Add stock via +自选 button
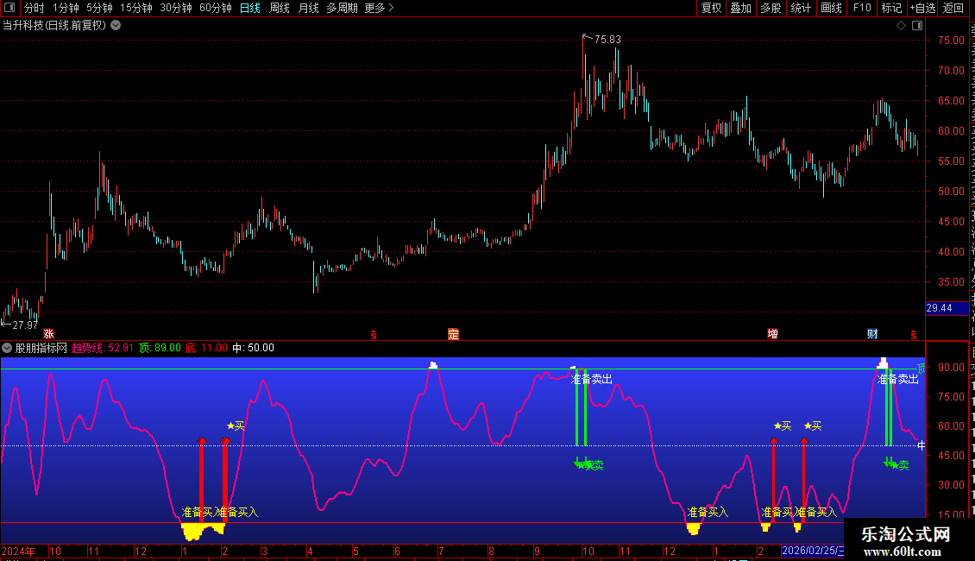This screenshot has width=975, height=561. tap(922, 8)
